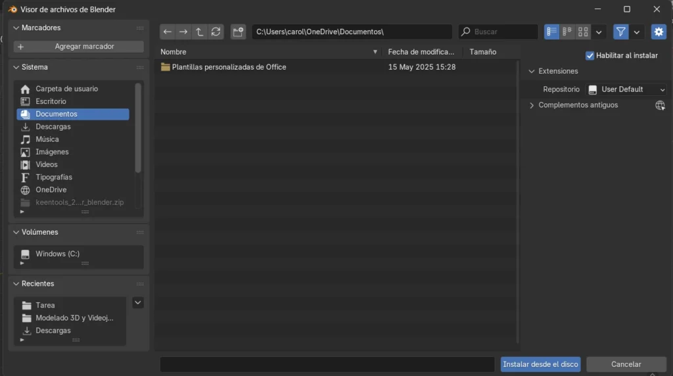Open Música folder location
Image resolution: width=673 pixels, height=376 pixels.
[x=73, y=139]
